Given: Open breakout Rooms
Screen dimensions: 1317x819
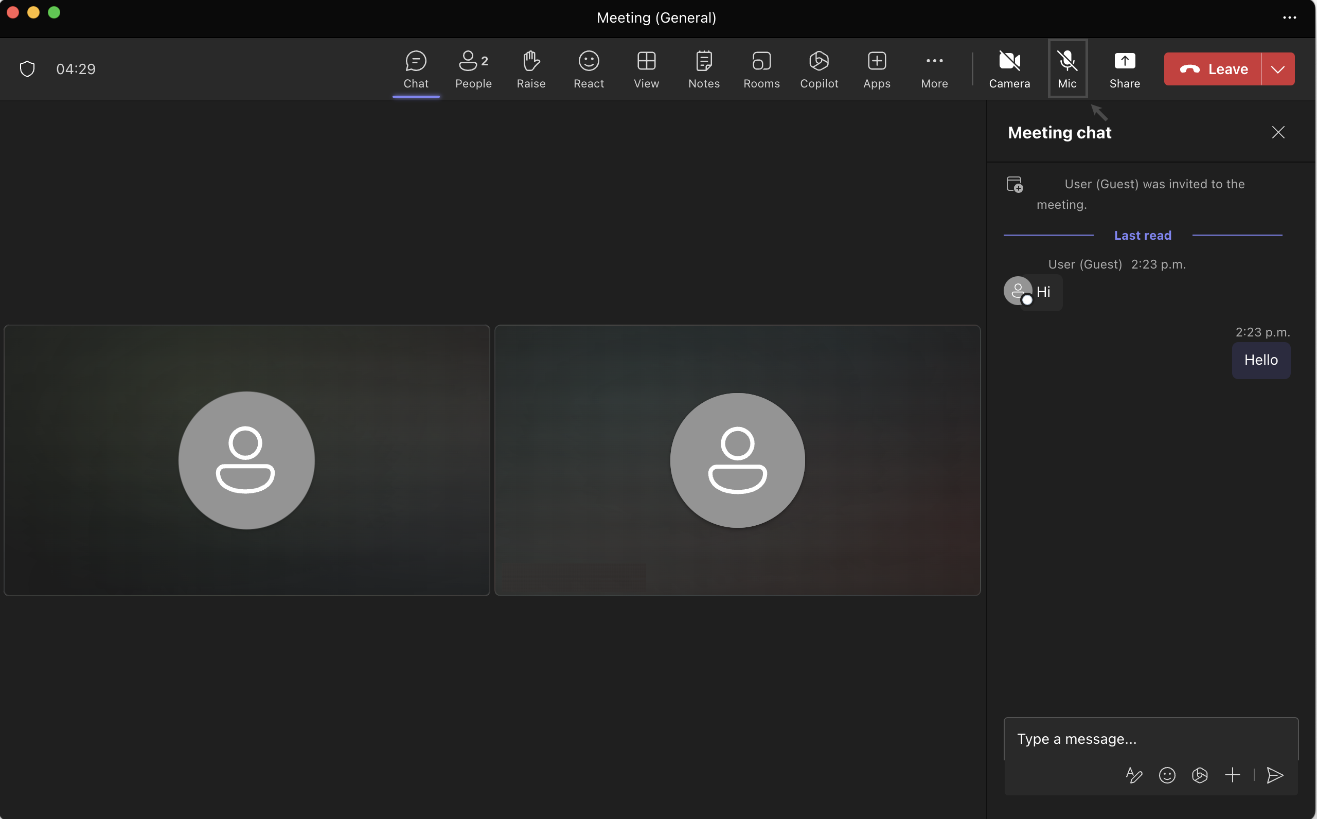Looking at the screenshot, I should coord(761,69).
